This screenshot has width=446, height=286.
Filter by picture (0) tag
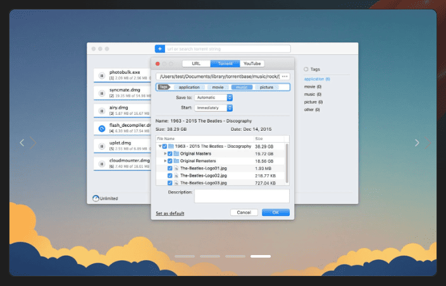click(313, 102)
